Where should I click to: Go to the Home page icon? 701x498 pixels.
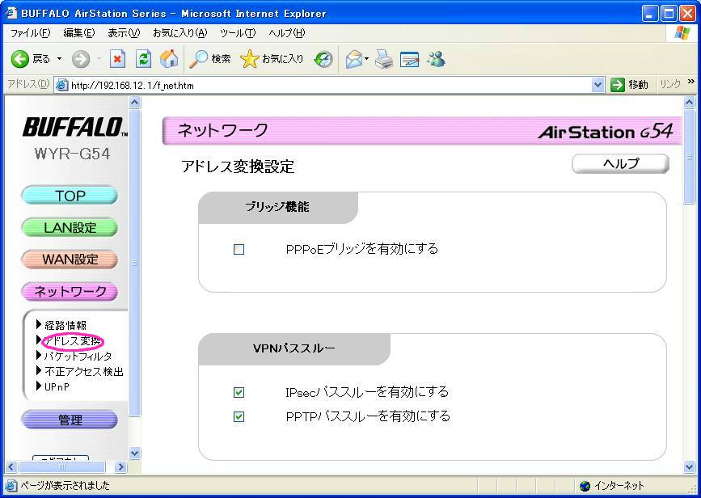coord(169,59)
